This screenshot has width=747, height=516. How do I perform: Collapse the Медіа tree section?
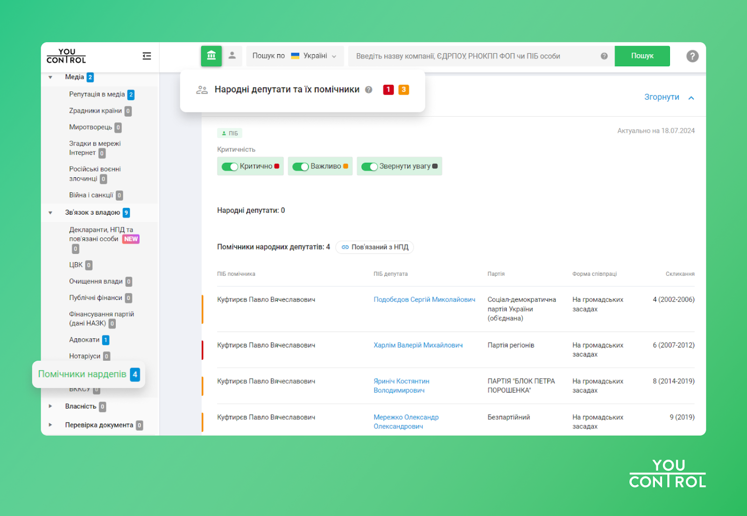click(50, 77)
